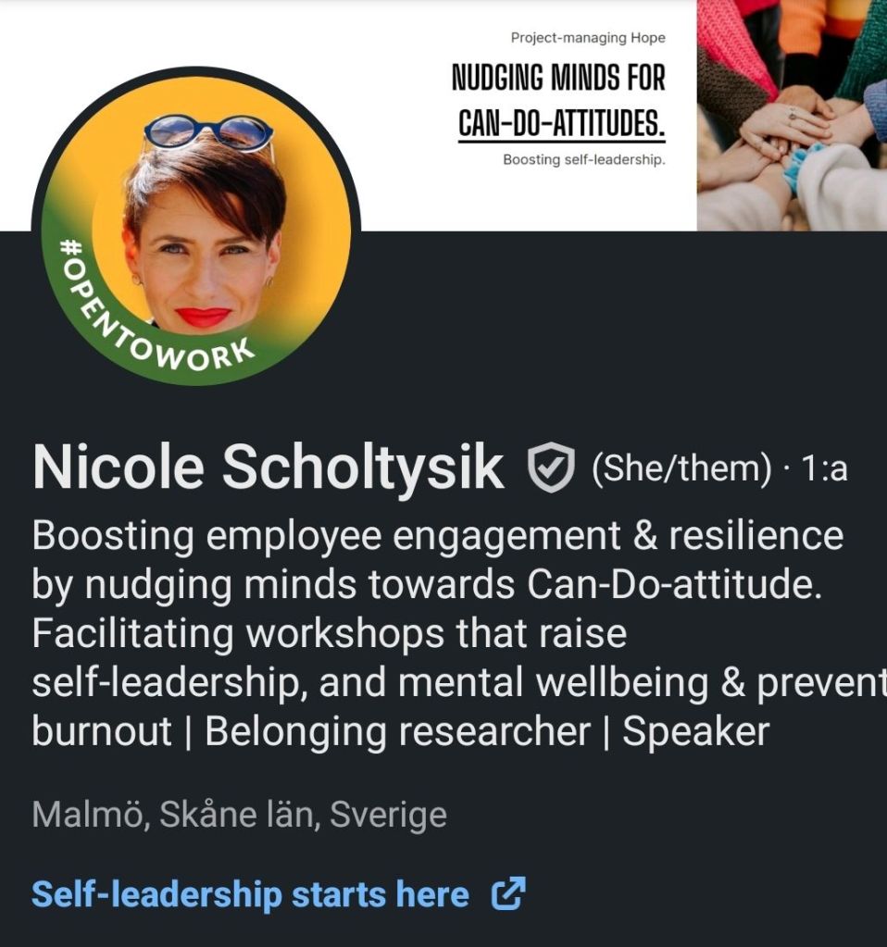
Task: Click headline line Boosting employee engagement & resilience
Action: pos(437,536)
